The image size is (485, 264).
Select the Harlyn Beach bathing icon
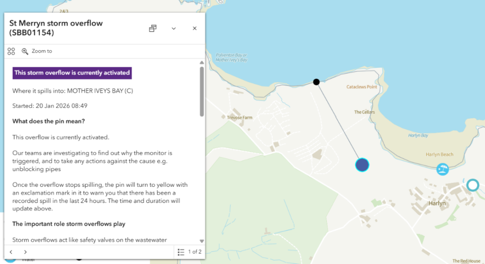[443, 168]
